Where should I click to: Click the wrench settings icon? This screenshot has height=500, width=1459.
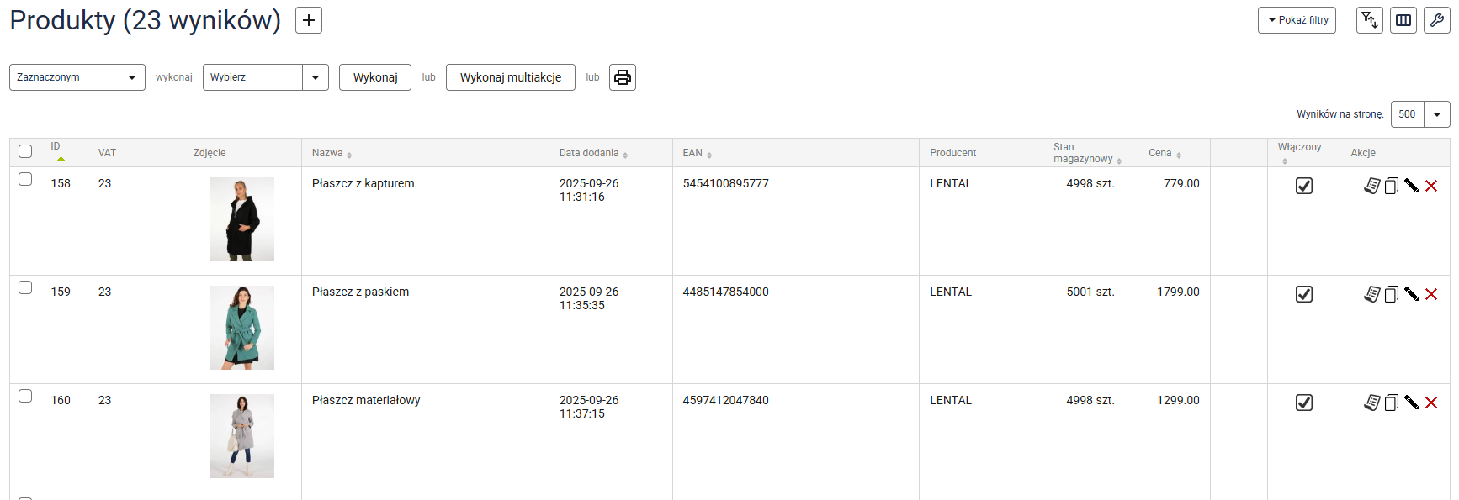click(x=1436, y=20)
